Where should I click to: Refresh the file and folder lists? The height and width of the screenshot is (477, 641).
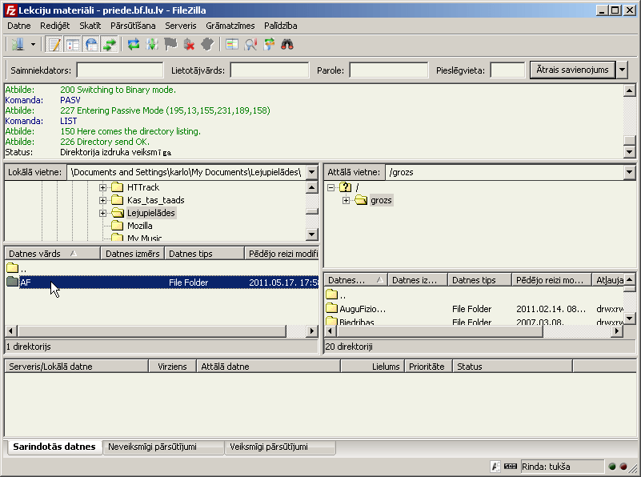pos(134,44)
